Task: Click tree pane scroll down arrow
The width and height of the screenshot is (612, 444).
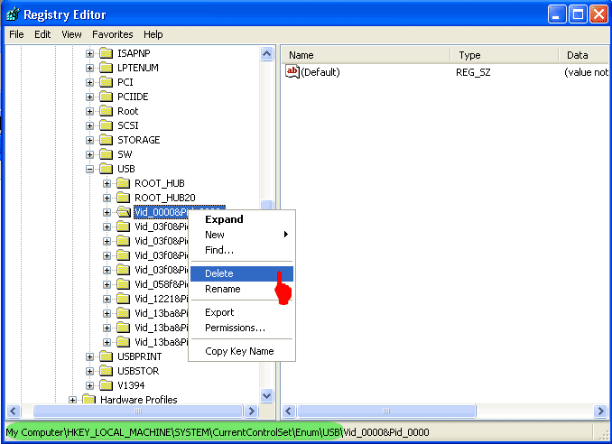Action: click(x=266, y=395)
